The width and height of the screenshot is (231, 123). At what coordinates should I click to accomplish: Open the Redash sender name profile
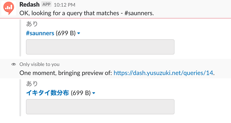point(29,5)
